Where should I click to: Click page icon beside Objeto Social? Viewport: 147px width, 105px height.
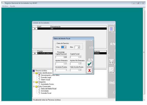(x=39, y=80)
